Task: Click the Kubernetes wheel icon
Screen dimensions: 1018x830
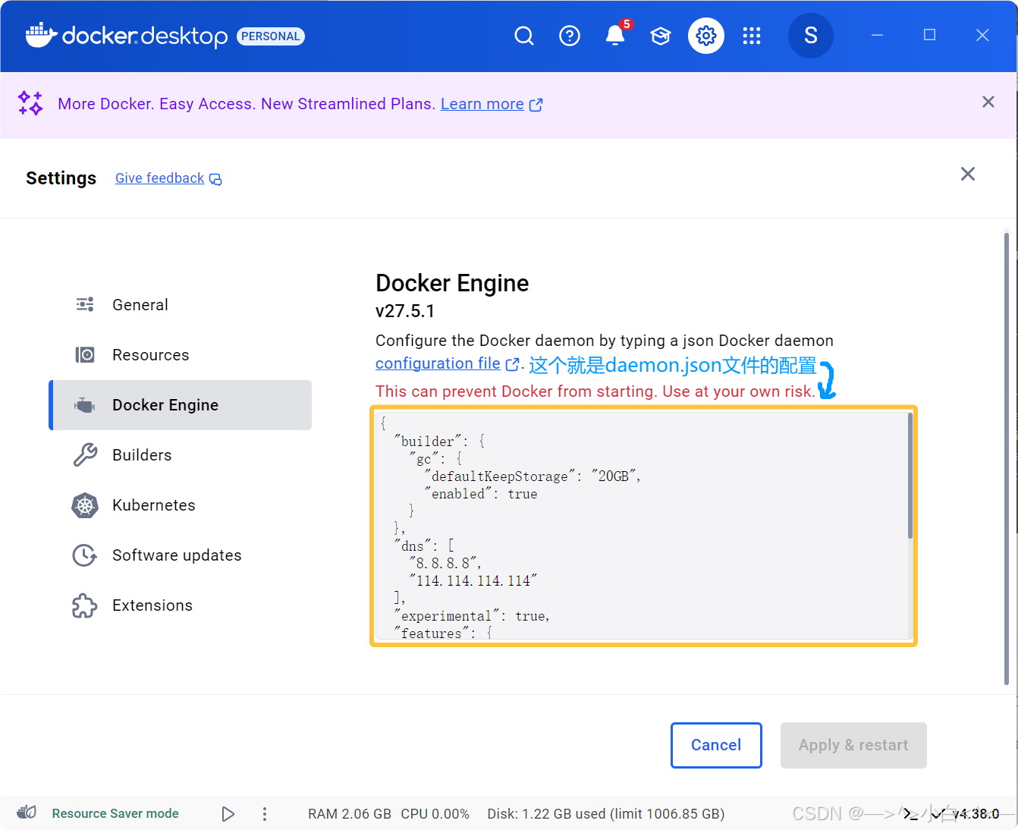Action: 85,505
